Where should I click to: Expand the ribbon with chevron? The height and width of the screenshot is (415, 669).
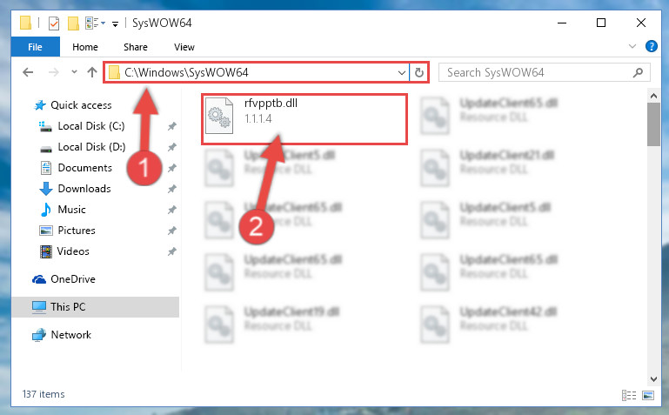click(632, 46)
